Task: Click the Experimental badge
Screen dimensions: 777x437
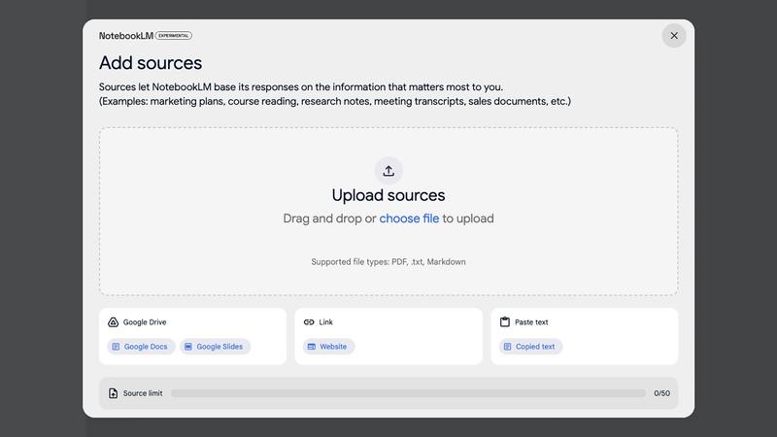Action: click(x=174, y=36)
